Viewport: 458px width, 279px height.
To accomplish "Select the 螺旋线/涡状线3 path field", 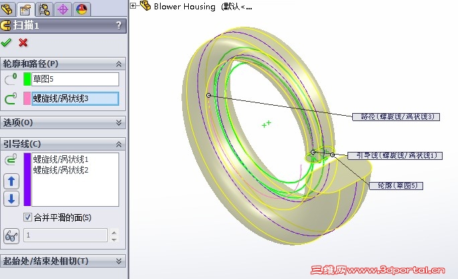I will [x=75, y=98].
